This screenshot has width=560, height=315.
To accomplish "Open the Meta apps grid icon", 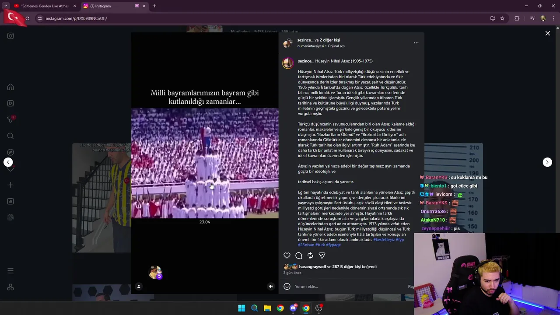I will [10, 287].
